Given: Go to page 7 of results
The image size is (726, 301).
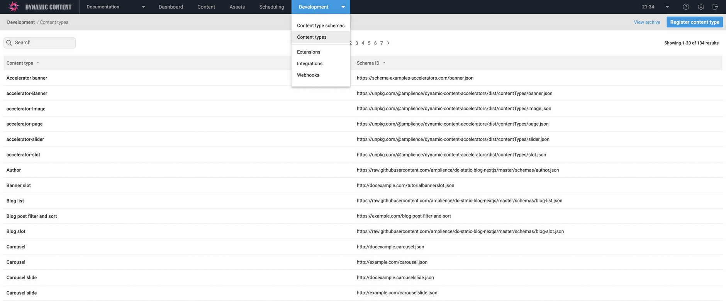Looking at the screenshot, I should 382,43.
